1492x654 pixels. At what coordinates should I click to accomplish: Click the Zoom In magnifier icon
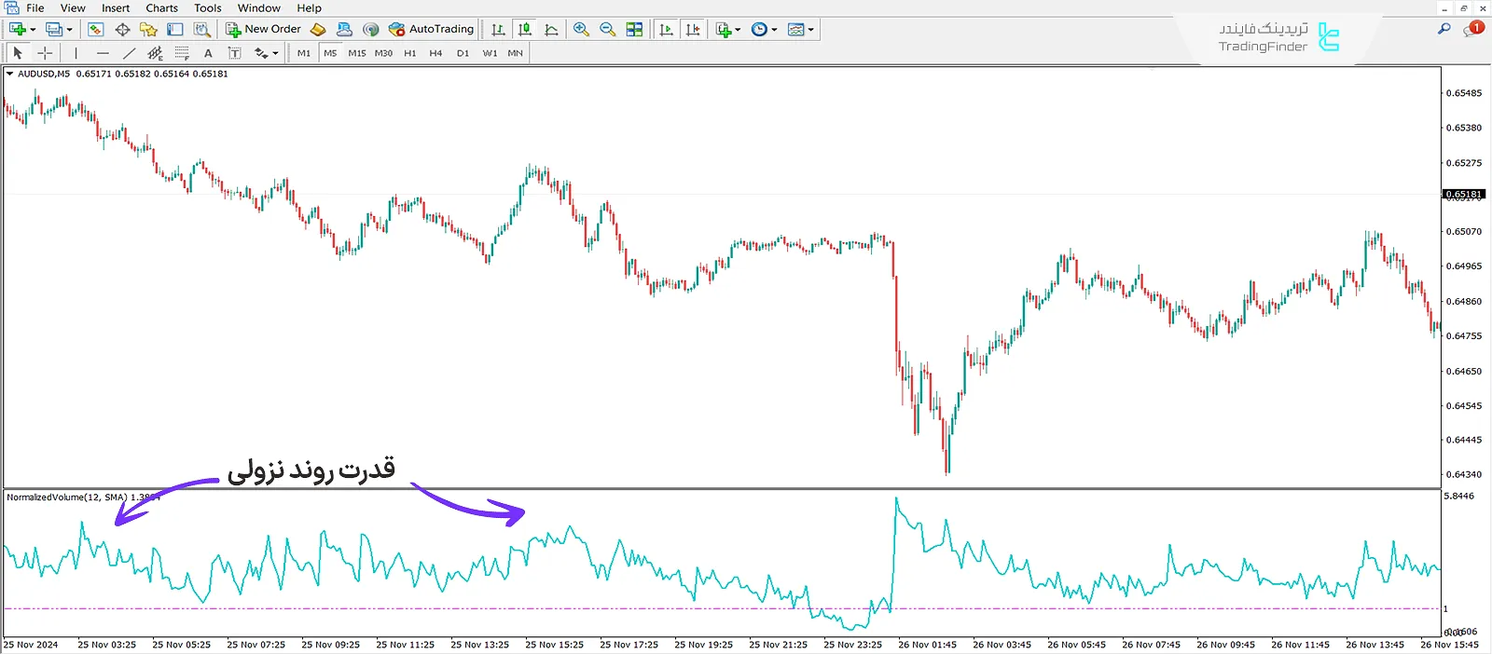[581, 30]
